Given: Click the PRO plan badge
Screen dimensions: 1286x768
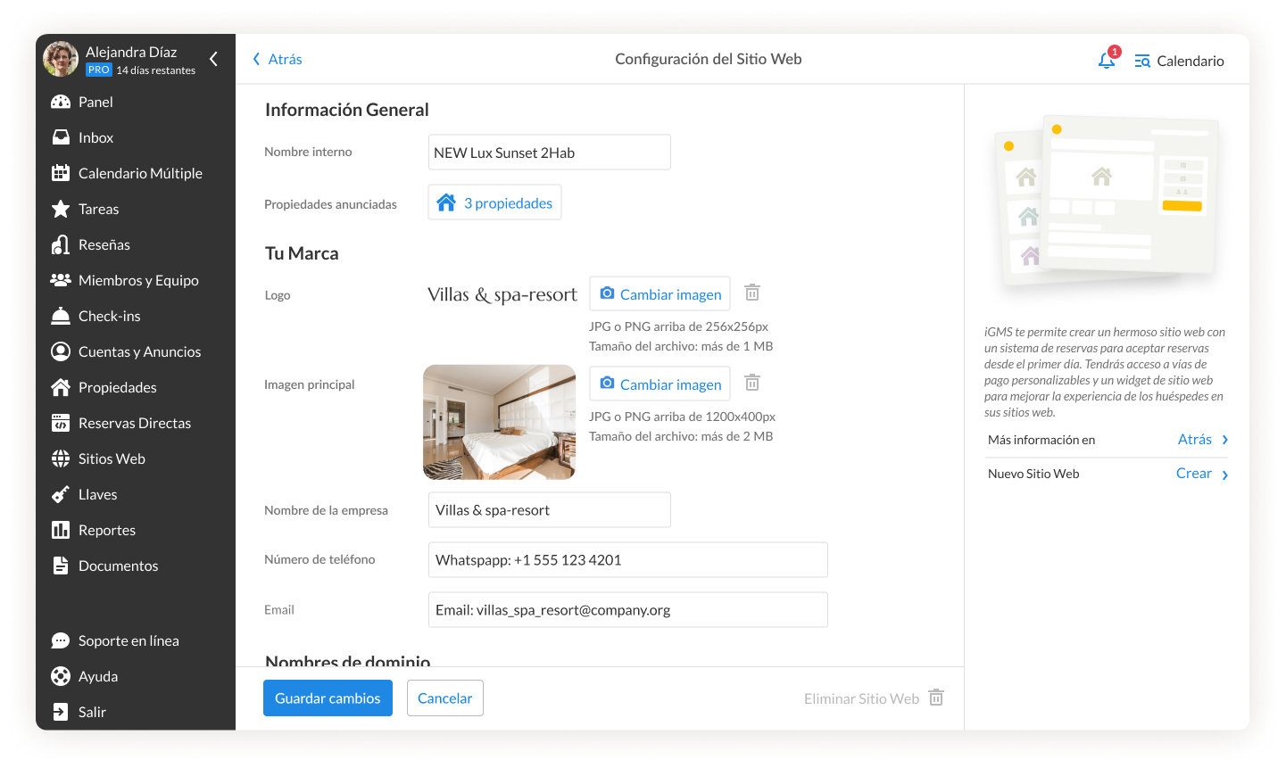Looking at the screenshot, I should 98,70.
